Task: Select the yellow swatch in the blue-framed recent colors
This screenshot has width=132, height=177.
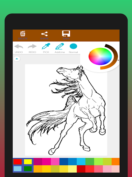Action: (28, 162)
